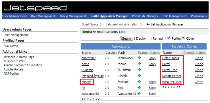Click the Search button
The height and width of the screenshot is (103, 210).
pyautogui.click(x=127, y=38)
